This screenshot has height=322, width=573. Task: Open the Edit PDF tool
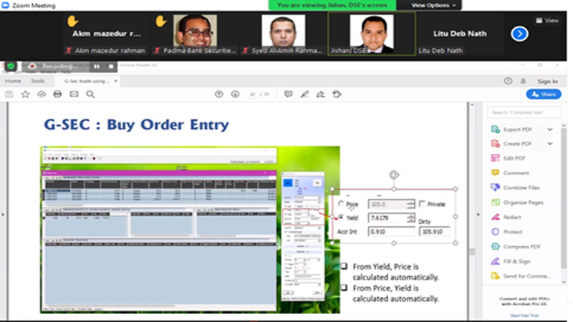[514, 158]
